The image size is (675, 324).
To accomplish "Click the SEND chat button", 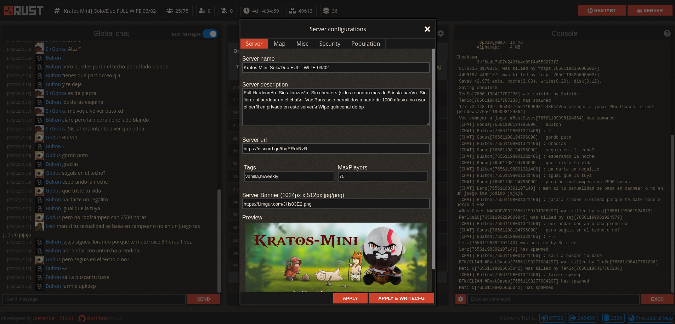I will [204, 299].
